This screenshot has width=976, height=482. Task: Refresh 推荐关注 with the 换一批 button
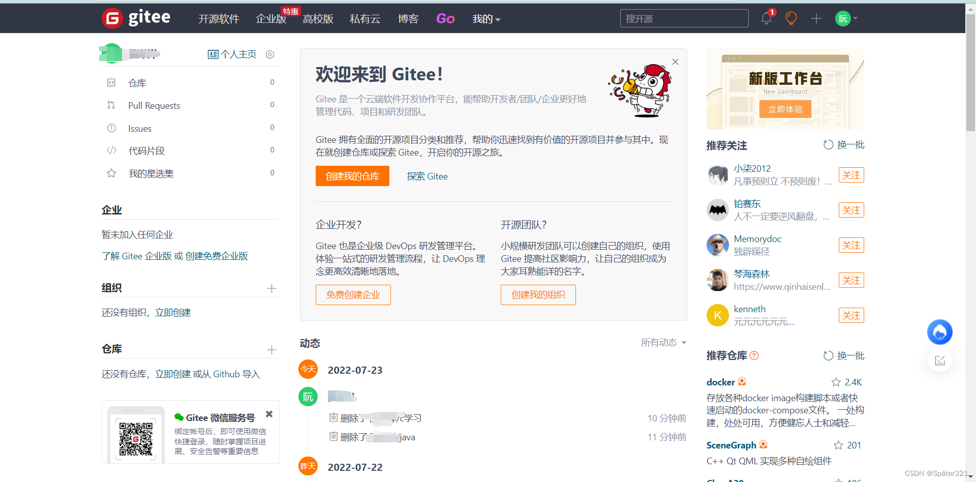[844, 145]
